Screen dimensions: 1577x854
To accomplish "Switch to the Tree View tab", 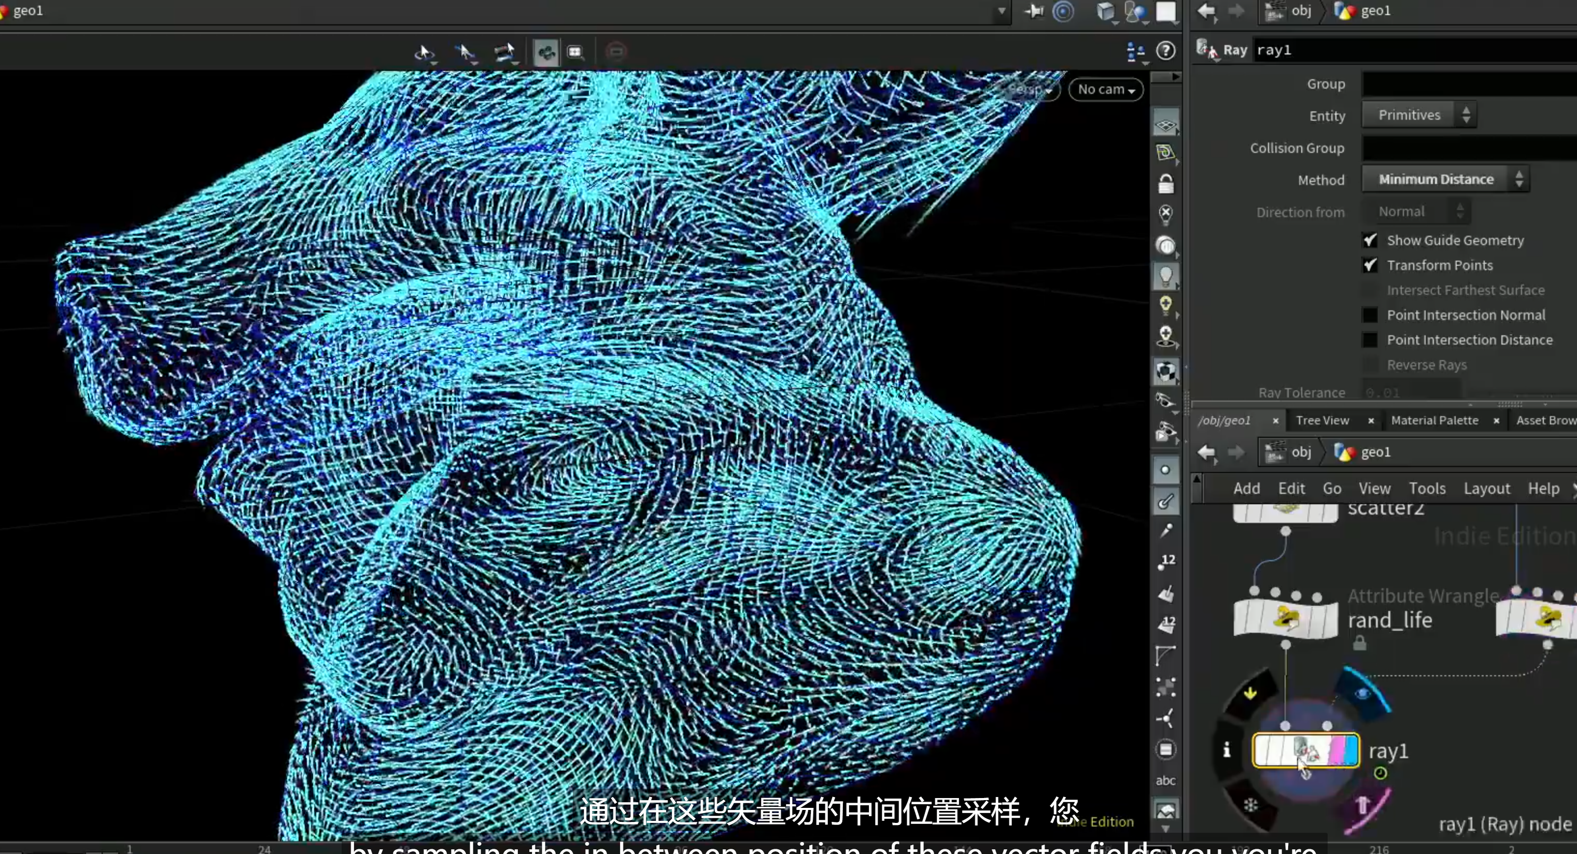I will [1322, 421].
